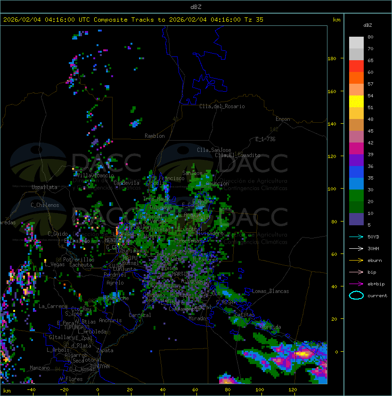
Task: Click the cyan 50YD track arrow
Action: (356, 237)
